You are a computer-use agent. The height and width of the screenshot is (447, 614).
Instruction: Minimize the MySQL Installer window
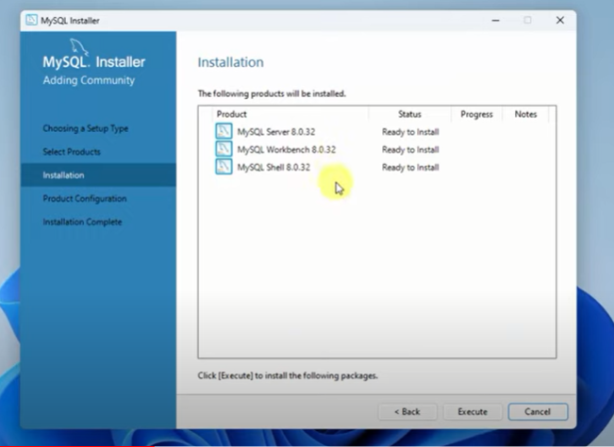coord(496,21)
